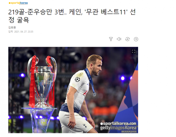Click the 게티이미지코리아 caption under the watermark
Viewport: 176px width, 137px height.
pos(129,132)
